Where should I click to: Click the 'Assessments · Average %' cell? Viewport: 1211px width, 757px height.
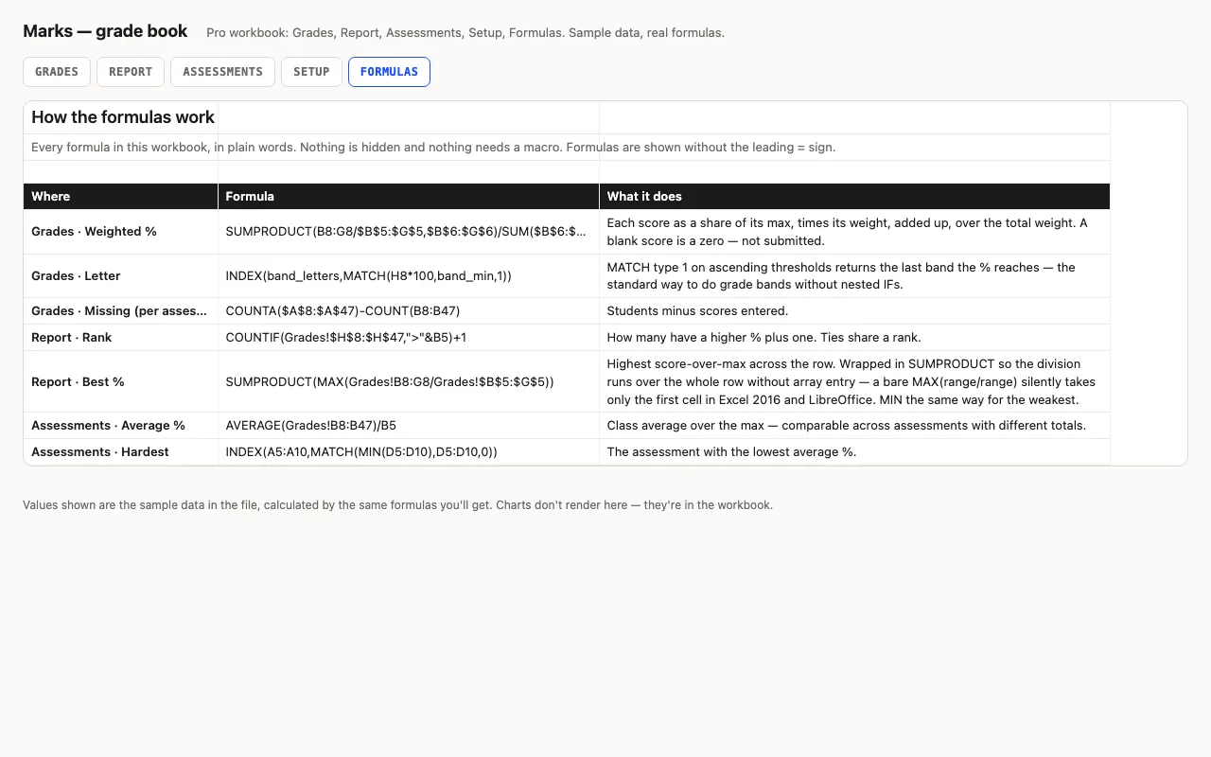[x=121, y=426]
